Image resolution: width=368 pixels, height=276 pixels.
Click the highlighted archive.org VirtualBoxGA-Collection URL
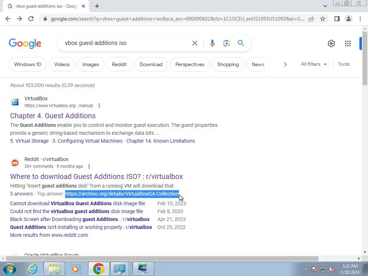point(122,194)
